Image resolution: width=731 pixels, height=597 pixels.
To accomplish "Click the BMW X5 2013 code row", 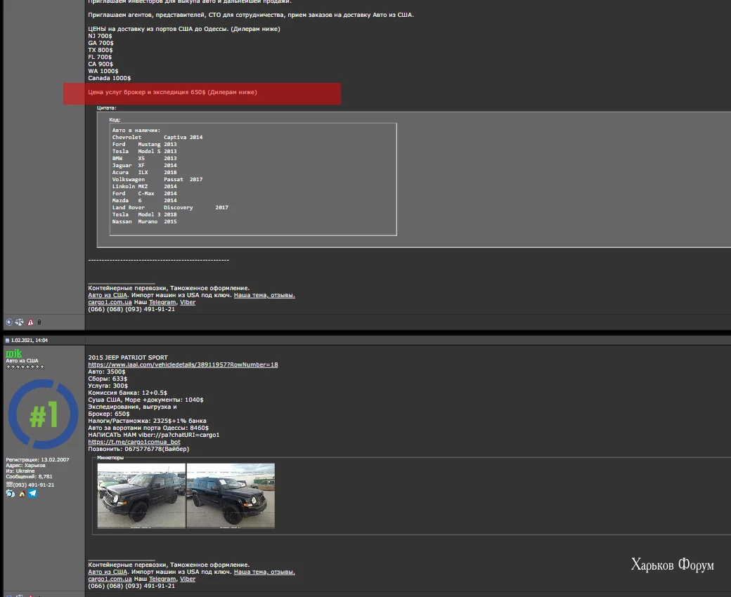I will (145, 158).
